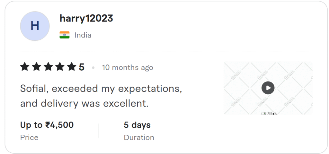Click the third rating star

(x=48, y=67)
